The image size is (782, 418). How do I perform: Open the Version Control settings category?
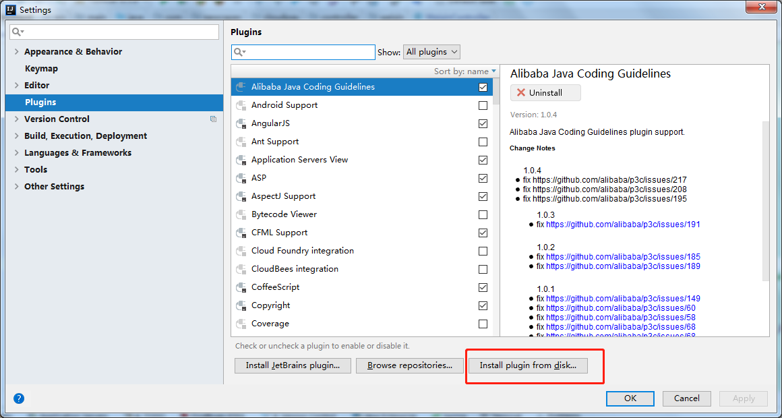click(x=57, y=119)
